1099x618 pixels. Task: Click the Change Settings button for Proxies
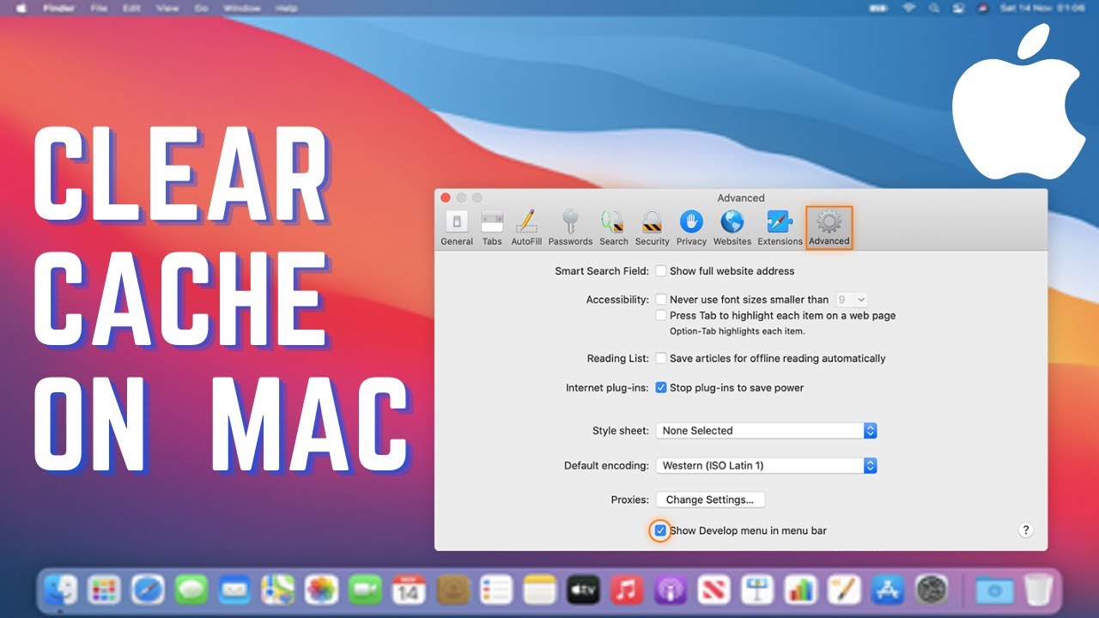click(x=710, y=500)
